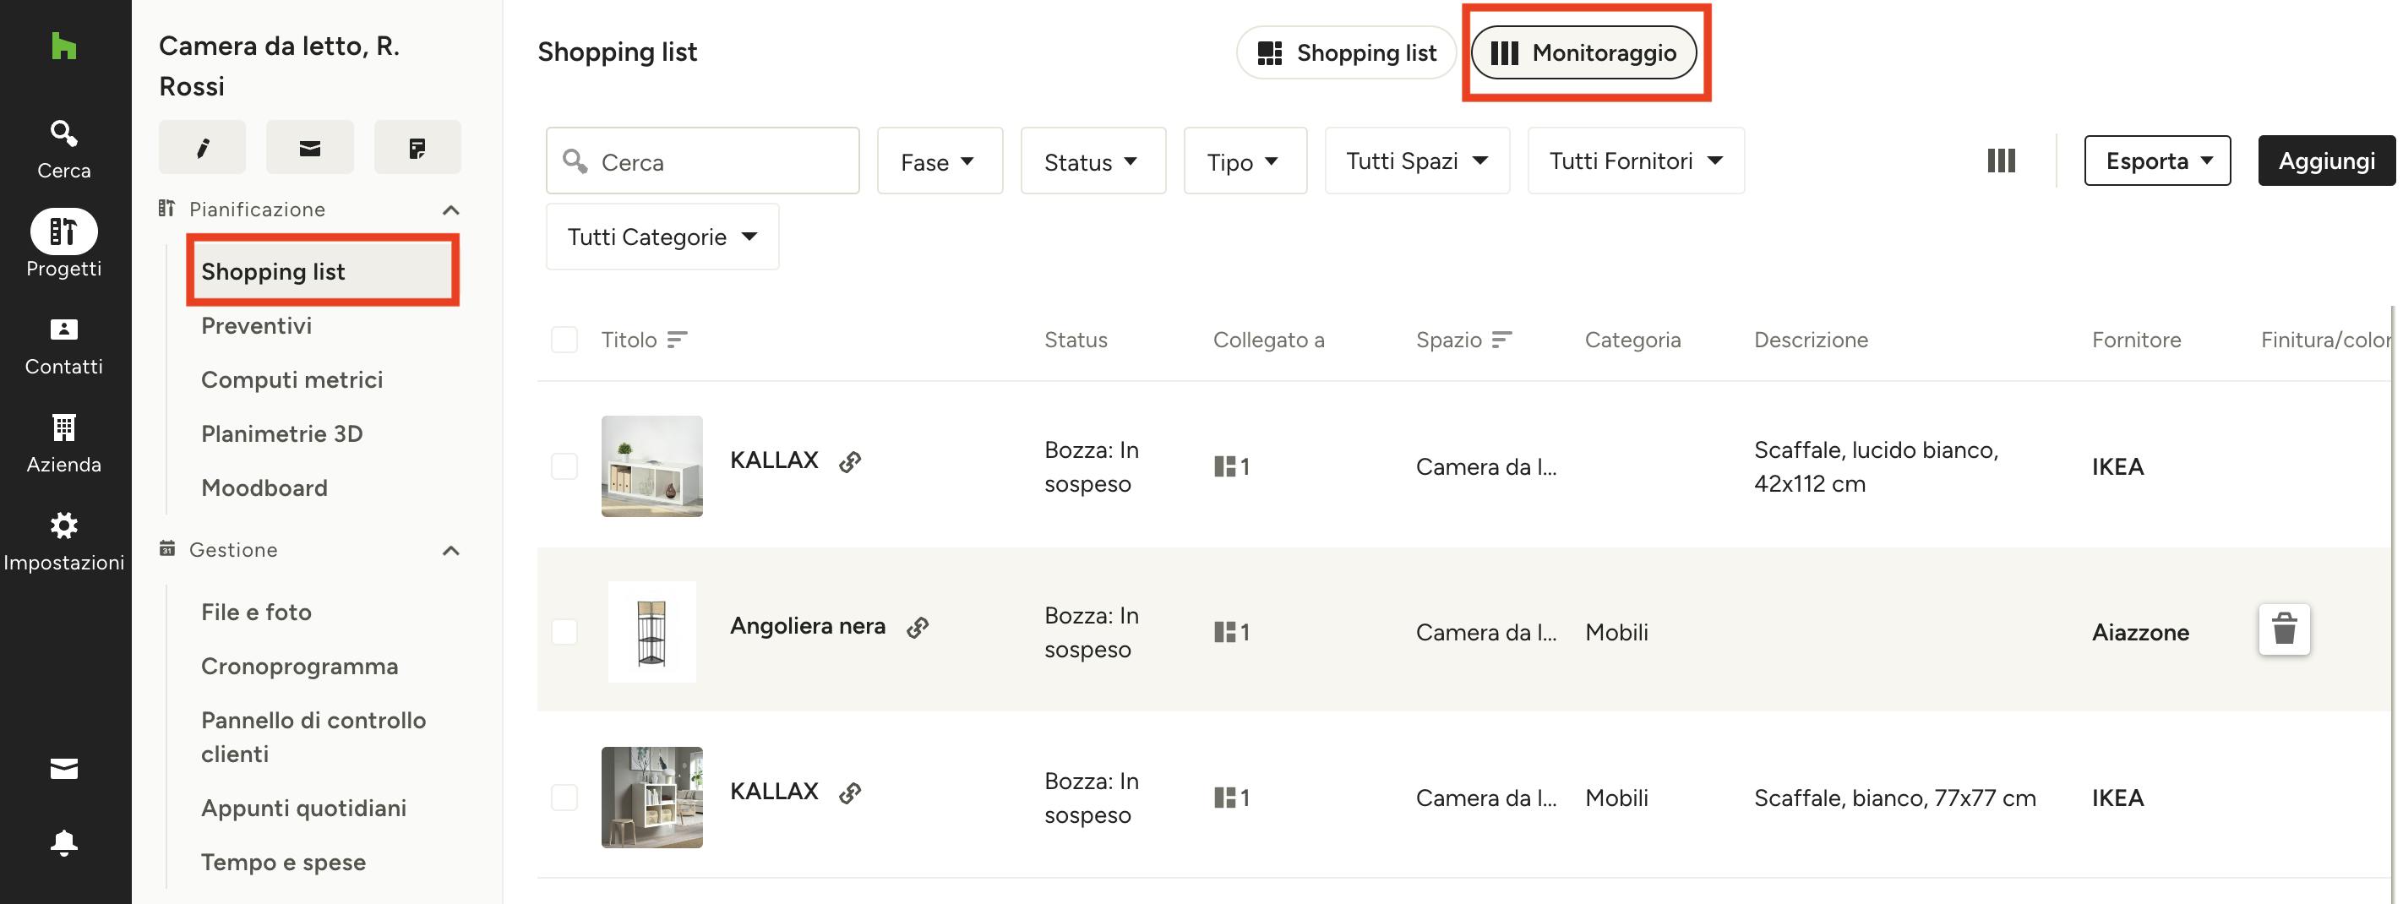Open Preventivi in sidebar
Screen dimensions: 2403x904
(x=257, y=325)
